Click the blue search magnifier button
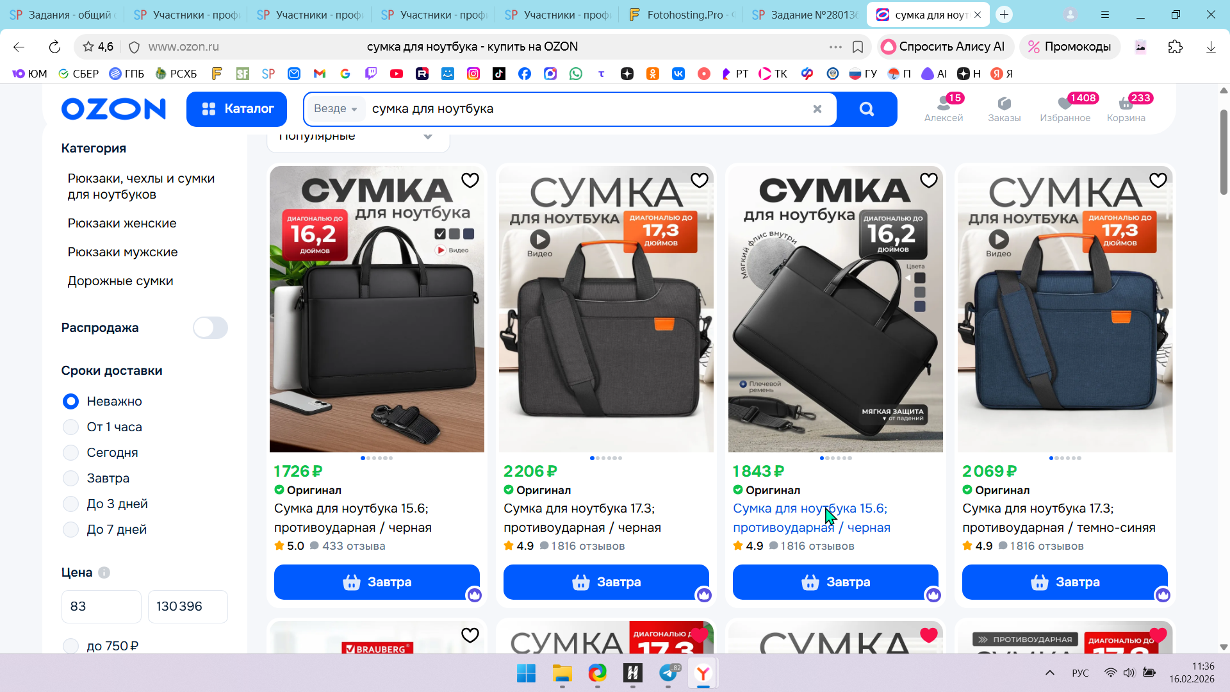The width and height of the screenshot is (1230, 692). pos(867,109)
